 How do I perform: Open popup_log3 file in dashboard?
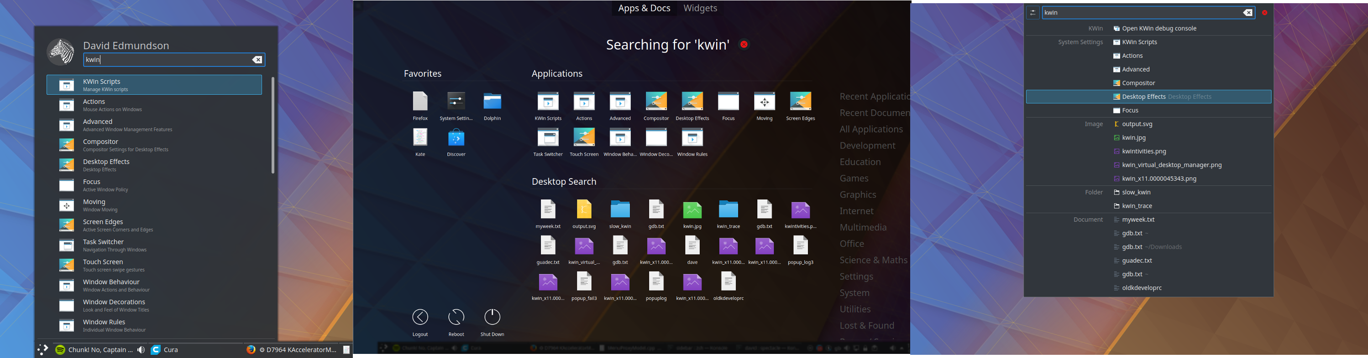pos(800,250)
